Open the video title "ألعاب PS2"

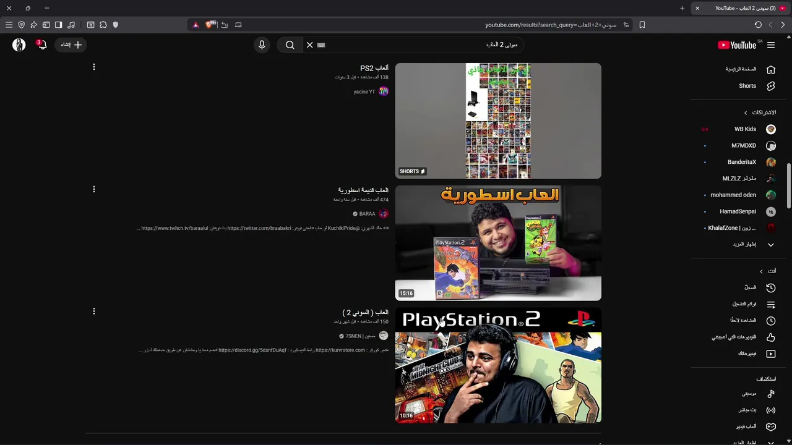tap(374, 68)
